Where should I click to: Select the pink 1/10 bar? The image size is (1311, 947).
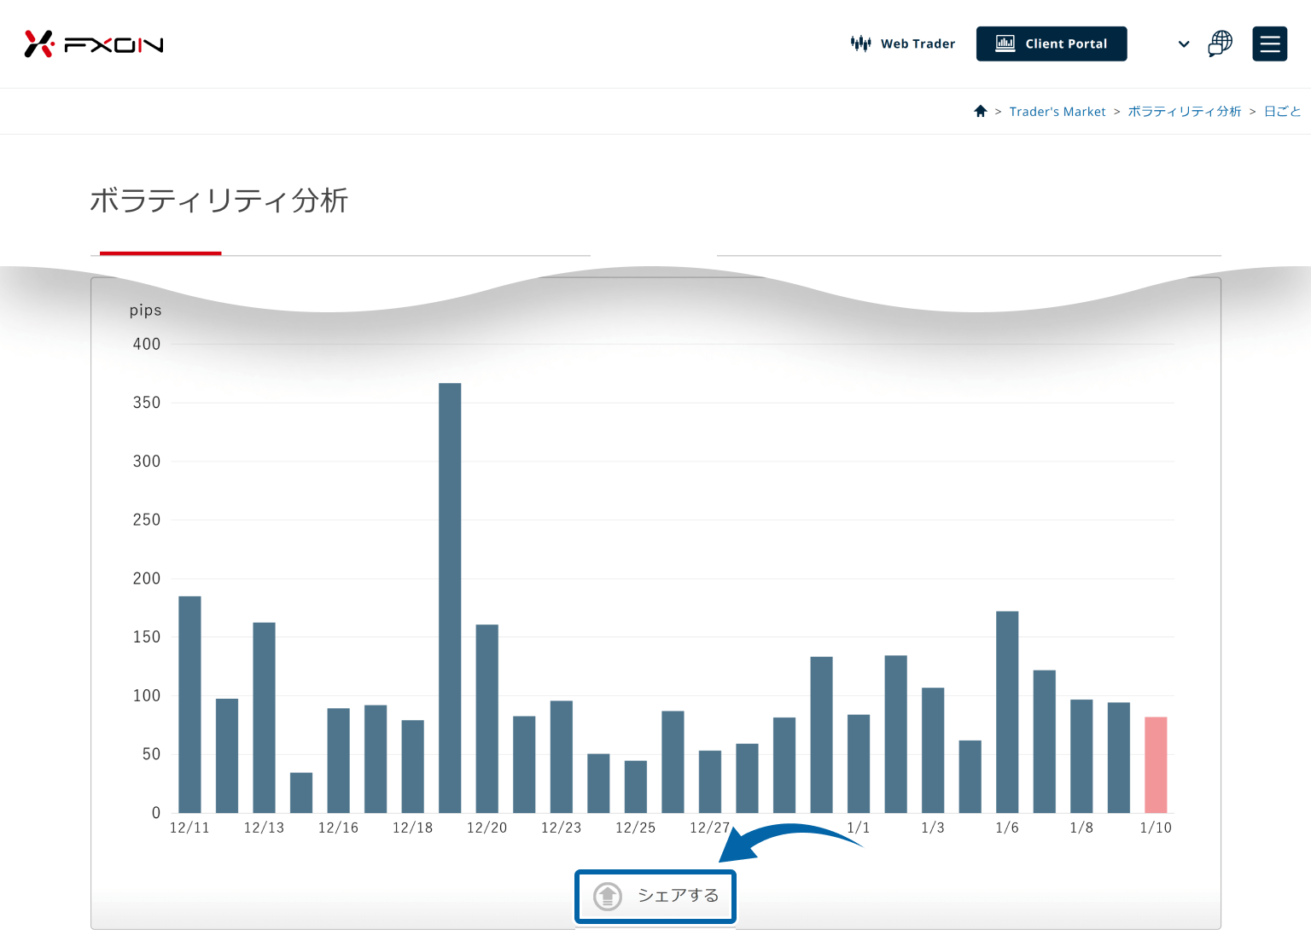[x=1156, y=765]
